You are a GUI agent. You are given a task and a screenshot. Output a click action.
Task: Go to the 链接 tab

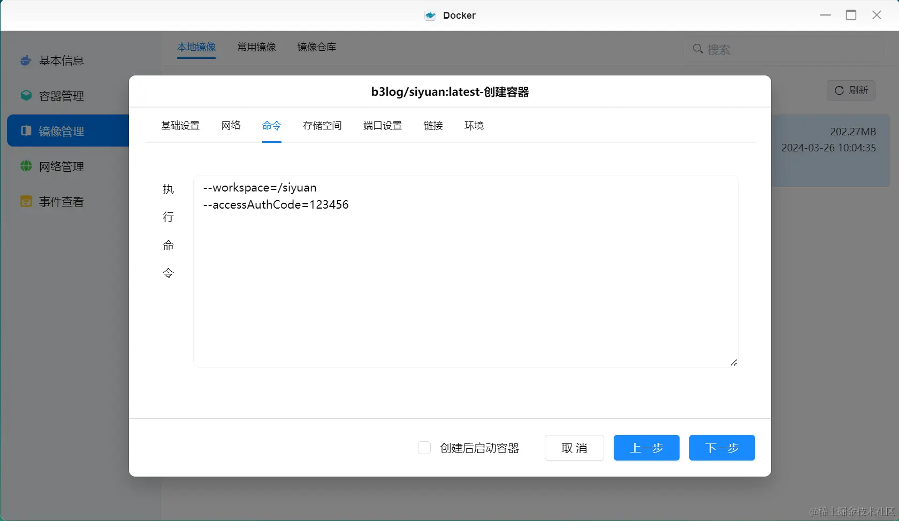coord(433,126)
